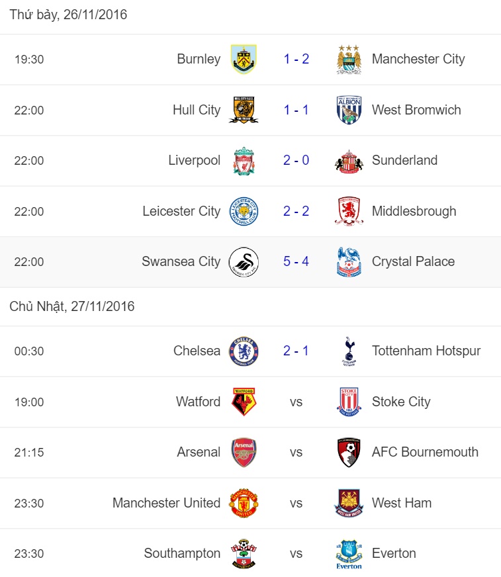Open the Leicester City team link
This screenshot has width=501, height=577.
click(x=181, y=211)
